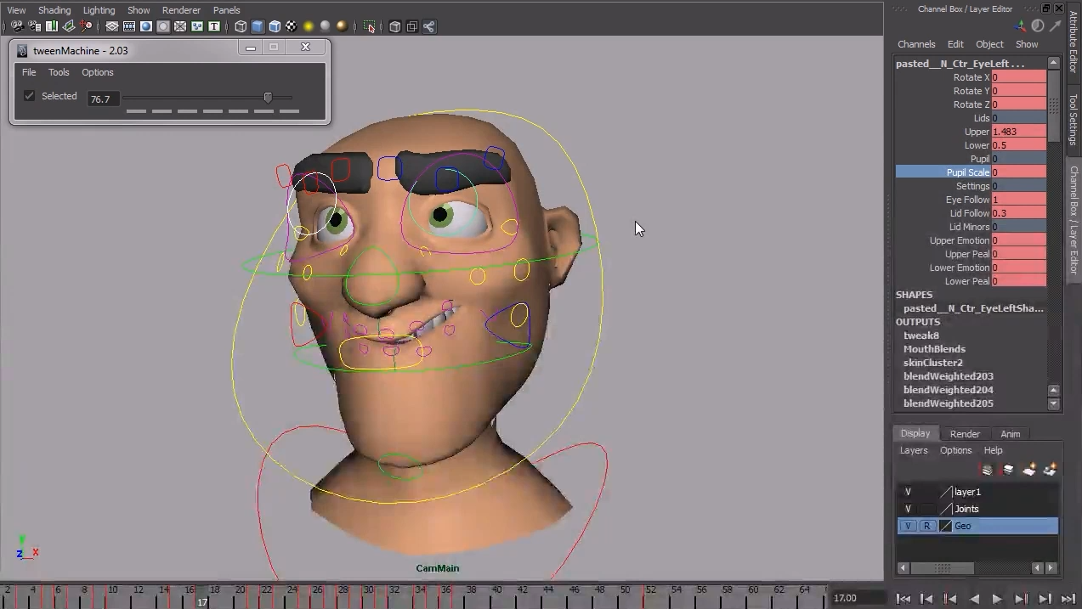Viewport: 1082px width, 609px height.
Task: Click the isolate select icon
Action: click(369, 26)
